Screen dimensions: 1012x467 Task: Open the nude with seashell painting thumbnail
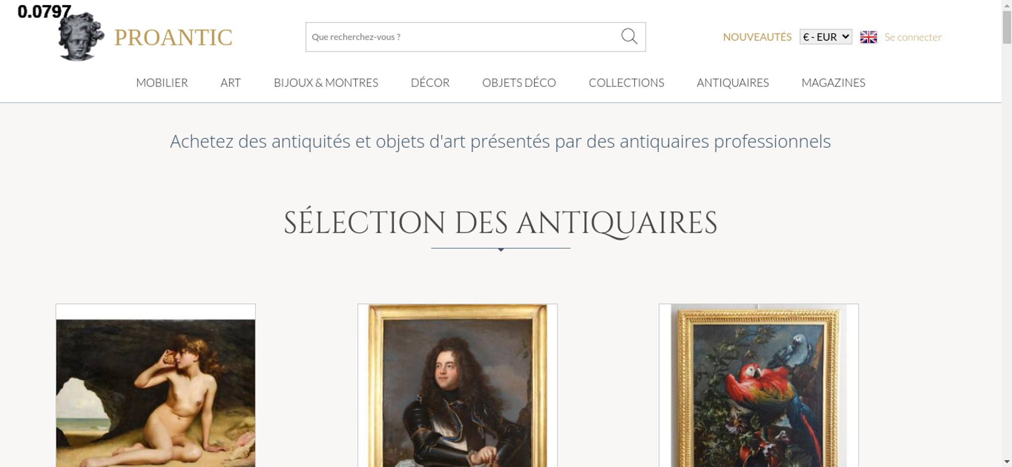(x=155, y=386)
